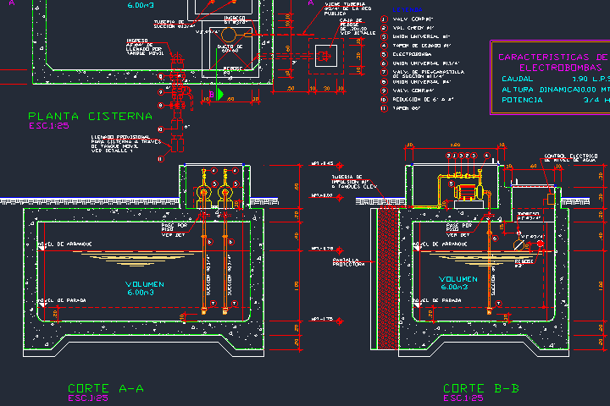Select VOLUMEN 6.00m3 text in Corte A-A
Viewport: 610px width, 406px height.
144,288
